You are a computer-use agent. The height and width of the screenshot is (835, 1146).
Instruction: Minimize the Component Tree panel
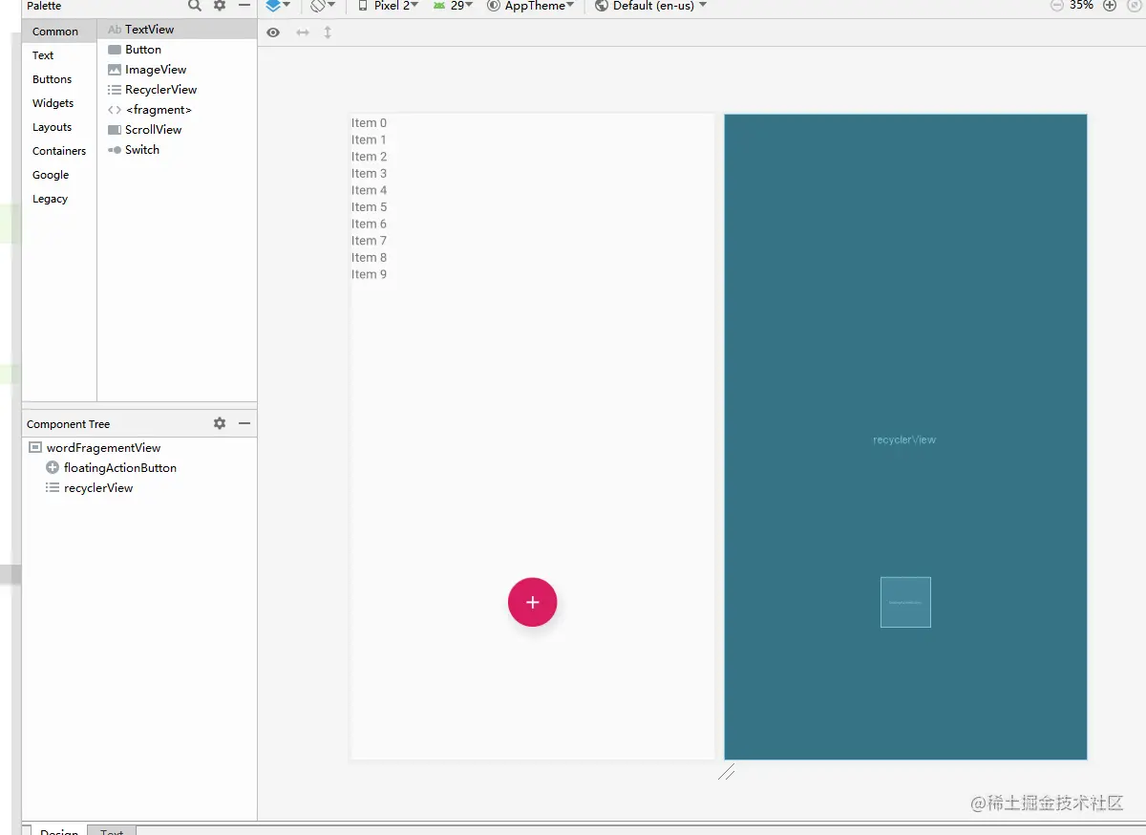[244, 423]
